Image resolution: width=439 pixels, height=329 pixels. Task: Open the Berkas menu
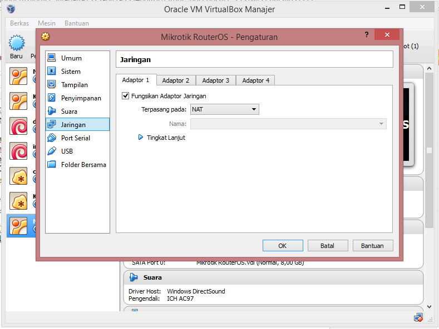click(x=19, y=23)
